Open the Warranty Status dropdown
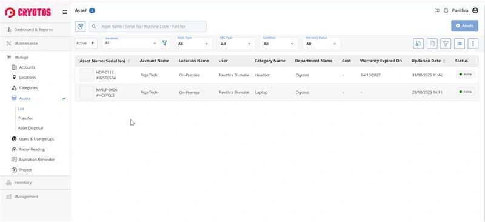Screen dimensions: 485x222 [322, 43]
